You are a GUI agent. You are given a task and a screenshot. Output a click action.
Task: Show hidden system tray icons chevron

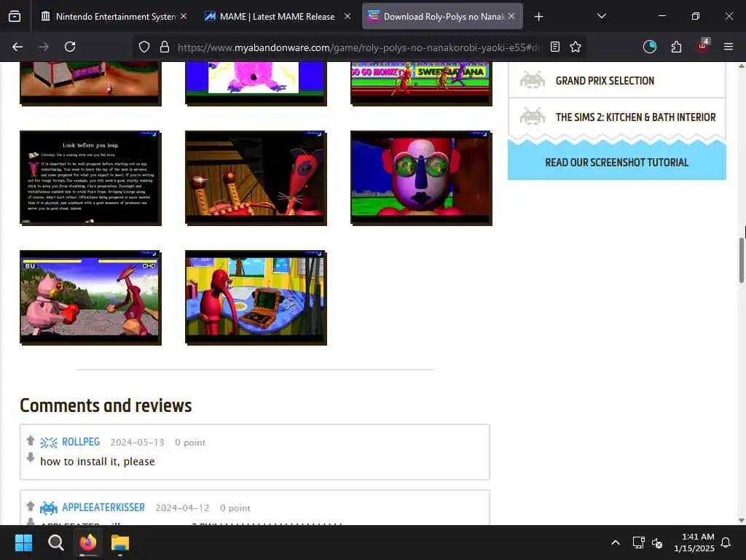(x=615, y=542)
